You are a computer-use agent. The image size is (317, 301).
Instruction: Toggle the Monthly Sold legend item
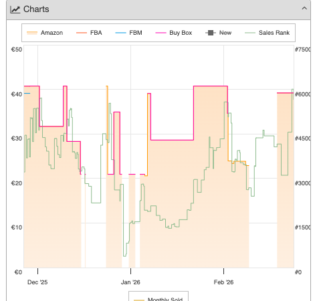158,299
